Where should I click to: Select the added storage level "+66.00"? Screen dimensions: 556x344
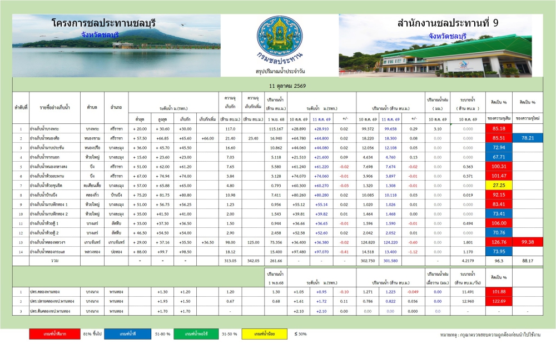point(207,138)
